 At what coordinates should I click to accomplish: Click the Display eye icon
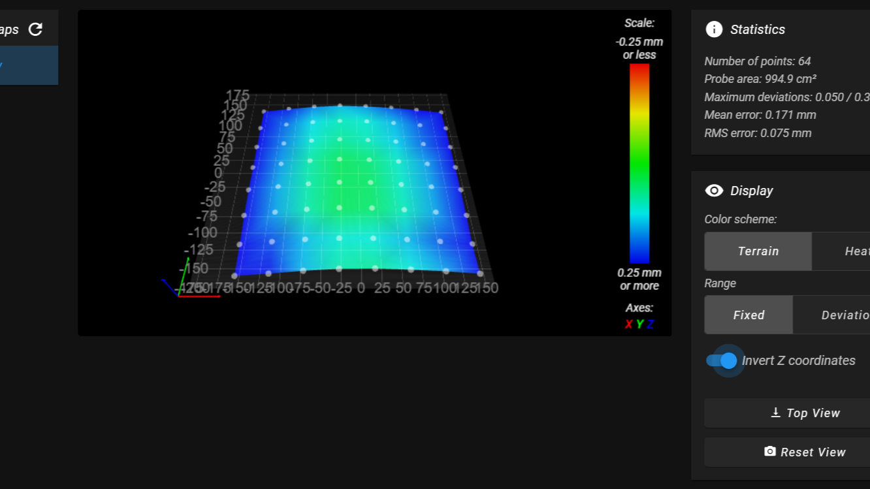pos(714,191)
